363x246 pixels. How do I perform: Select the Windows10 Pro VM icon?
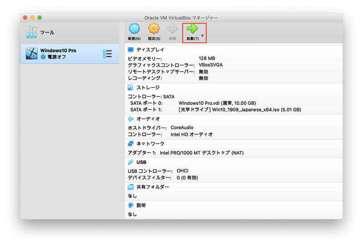(31, 54)
